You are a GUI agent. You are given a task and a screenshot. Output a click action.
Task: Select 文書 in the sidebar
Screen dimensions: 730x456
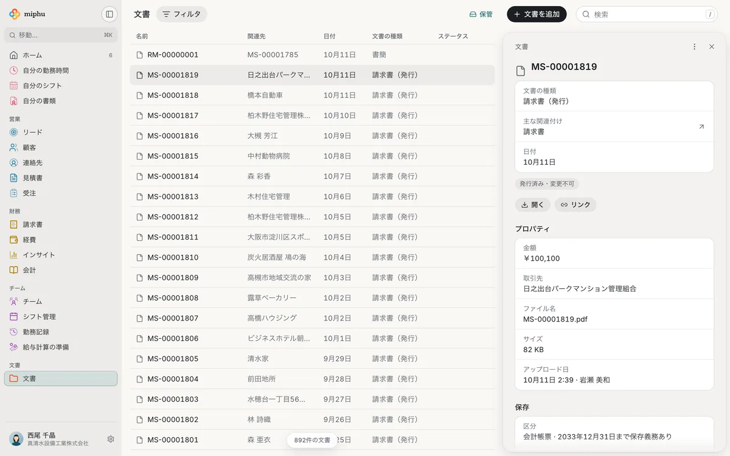click(x=61, y=378)
